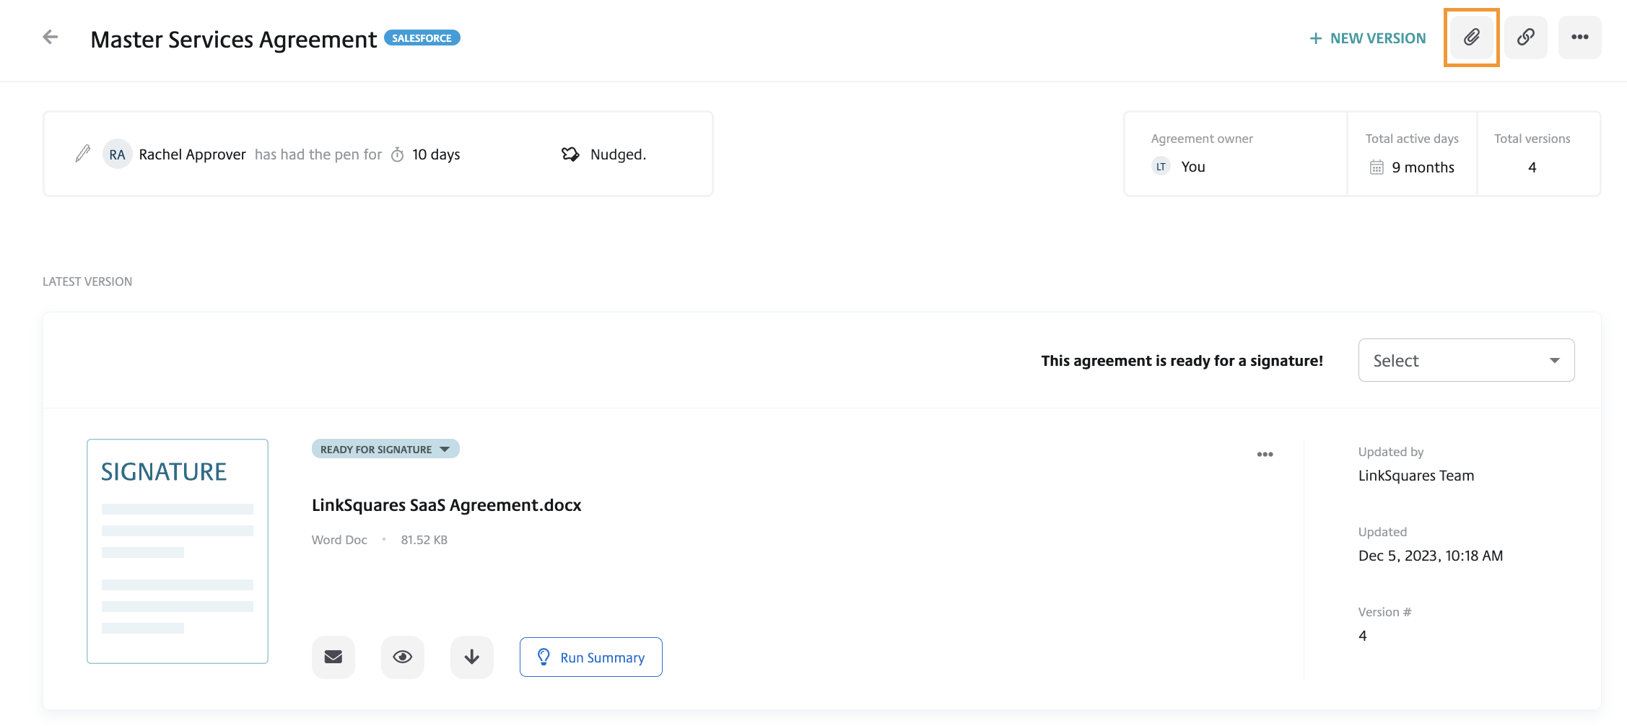Screen dimensions: 1627x726
Task: Open the top-right ellipsis menu
Action: tap(1580, 37)
